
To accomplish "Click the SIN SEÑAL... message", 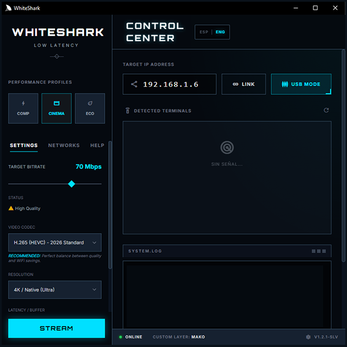I will 227,164.
